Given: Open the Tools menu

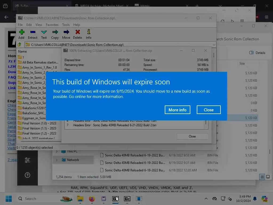Looking at the screenshot, I should click(66, 25).
